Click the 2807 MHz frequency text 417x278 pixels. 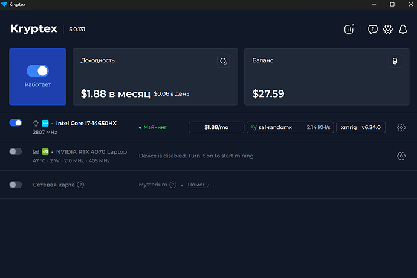[45, 133]
